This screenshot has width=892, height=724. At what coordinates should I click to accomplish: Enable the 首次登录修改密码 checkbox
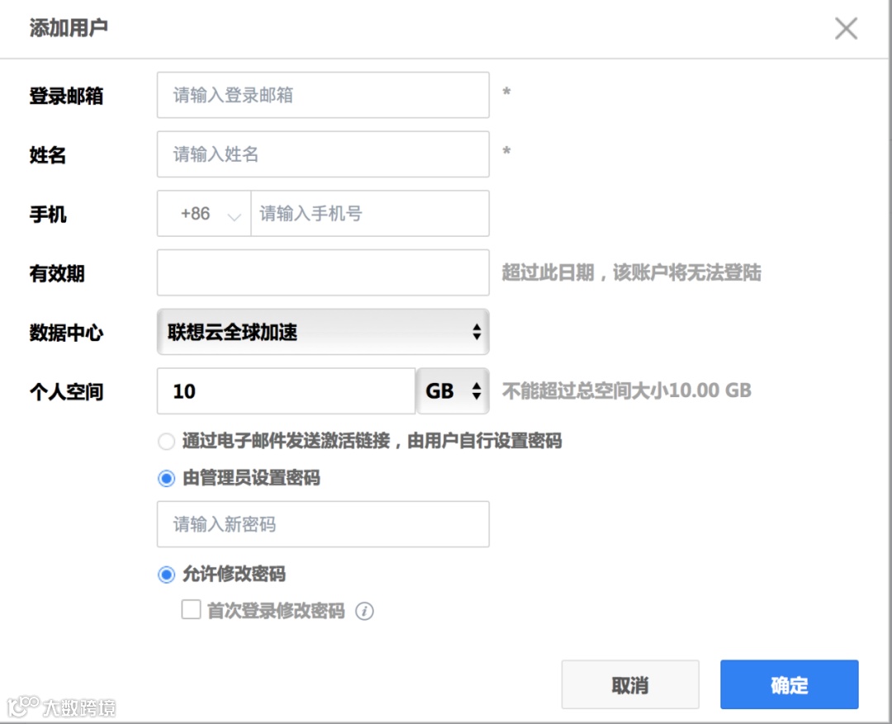pos(191,609)
